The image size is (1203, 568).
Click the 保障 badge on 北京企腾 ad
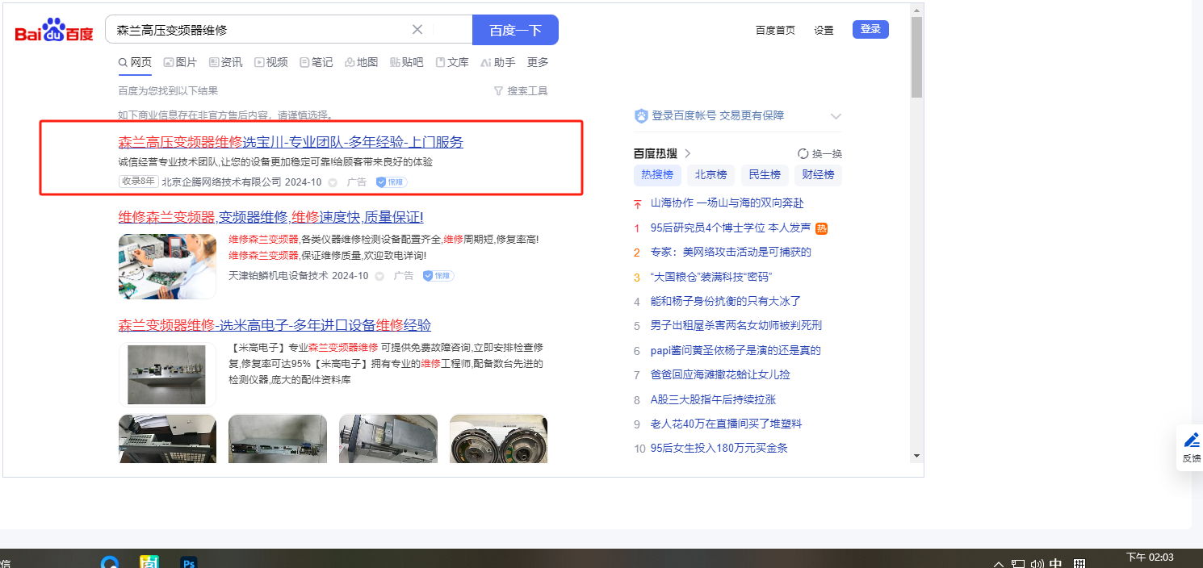click(x=392, y=182)
